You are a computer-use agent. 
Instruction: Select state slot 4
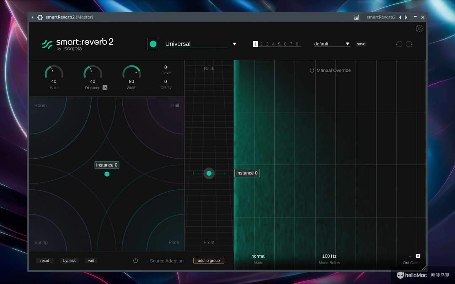tap(273, 44)
